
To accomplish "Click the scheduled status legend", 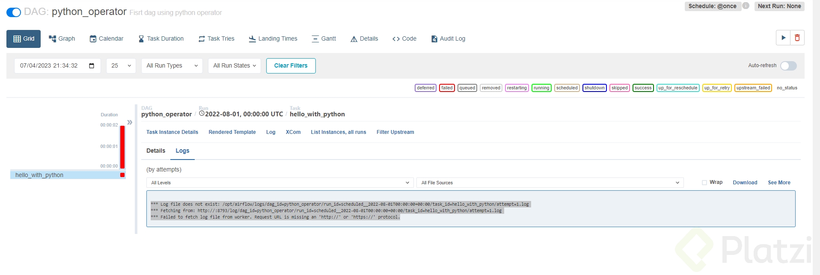I will (567, 88).
